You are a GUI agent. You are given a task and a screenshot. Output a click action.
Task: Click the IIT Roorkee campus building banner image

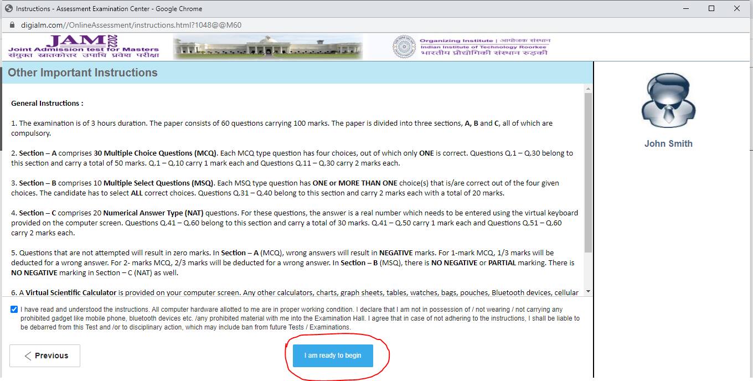click(267, 47)
